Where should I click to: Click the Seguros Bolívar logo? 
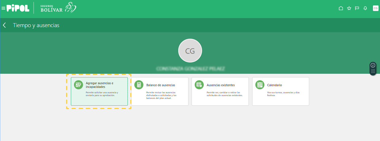pyautogui.click(x=58, y=8)
